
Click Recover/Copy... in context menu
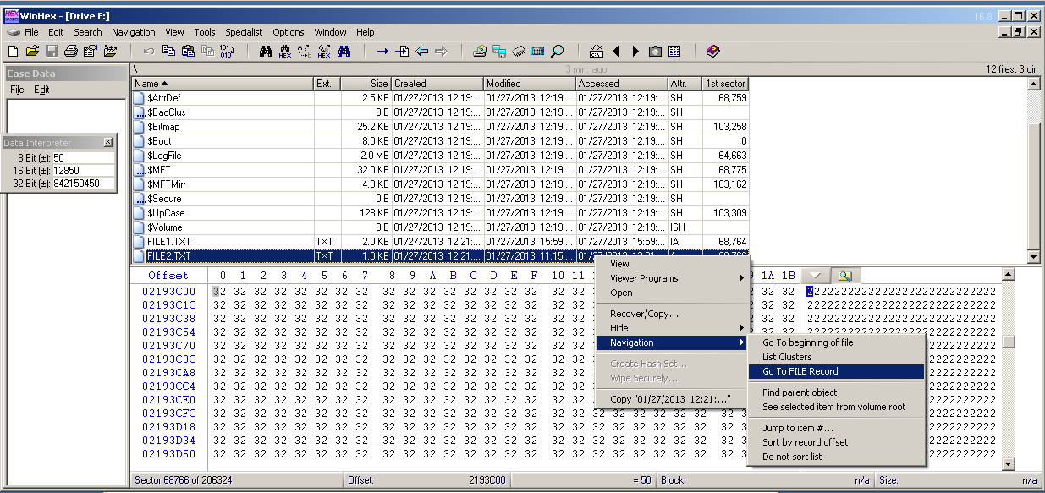[644, 314]
